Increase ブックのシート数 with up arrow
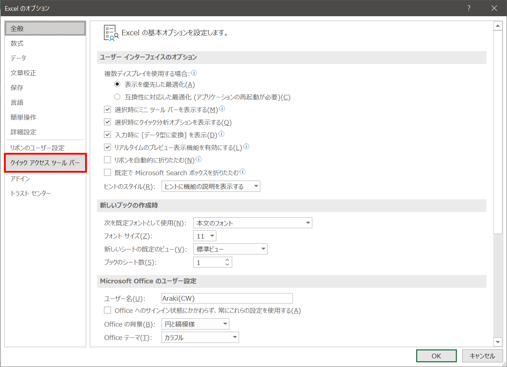The height and width of the screenshot is (367, 507). (227, 260)
